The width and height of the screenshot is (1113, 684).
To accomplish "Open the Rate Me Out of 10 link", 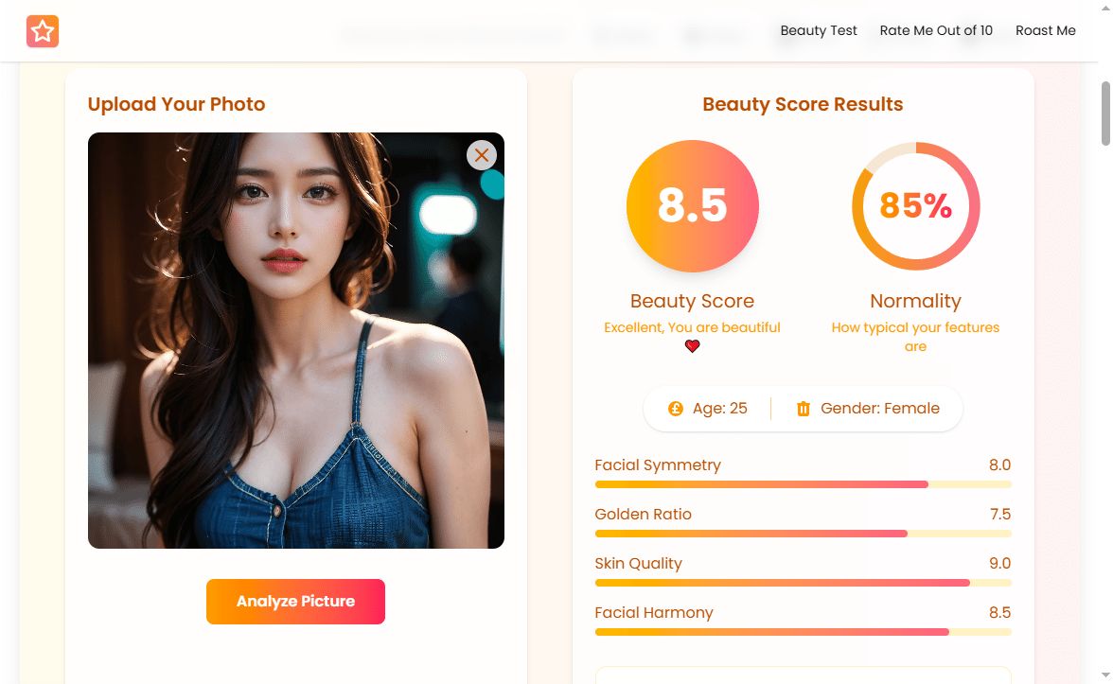I will [936, 30].
